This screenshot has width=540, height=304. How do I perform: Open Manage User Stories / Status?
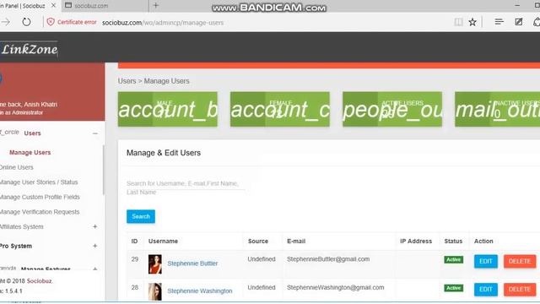click(x=39, y=182)
